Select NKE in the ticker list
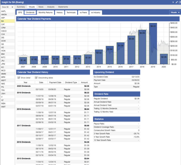Viewport: 181px width, 165px height. (8, 84)
